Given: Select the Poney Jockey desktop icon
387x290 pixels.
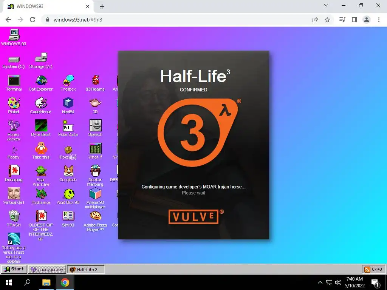Looking at the screenshot, I should [x=14, y=130].
